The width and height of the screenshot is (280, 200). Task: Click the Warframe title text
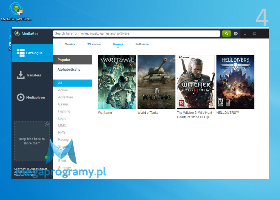pyautogui.click(x=105, y=113)
